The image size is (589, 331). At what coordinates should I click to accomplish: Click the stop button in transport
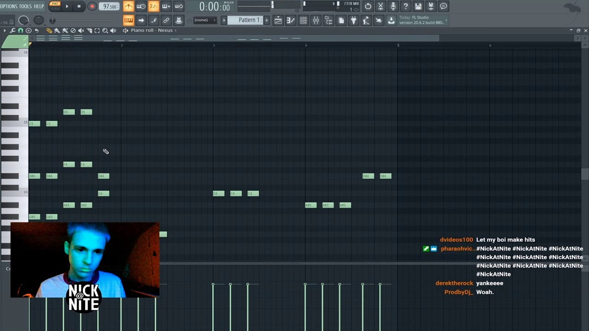(79, 6)
